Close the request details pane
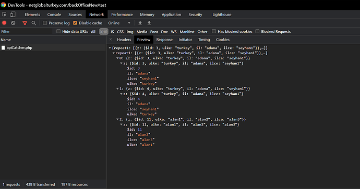This screenshot has width=360, height=189. coord(111,40)
